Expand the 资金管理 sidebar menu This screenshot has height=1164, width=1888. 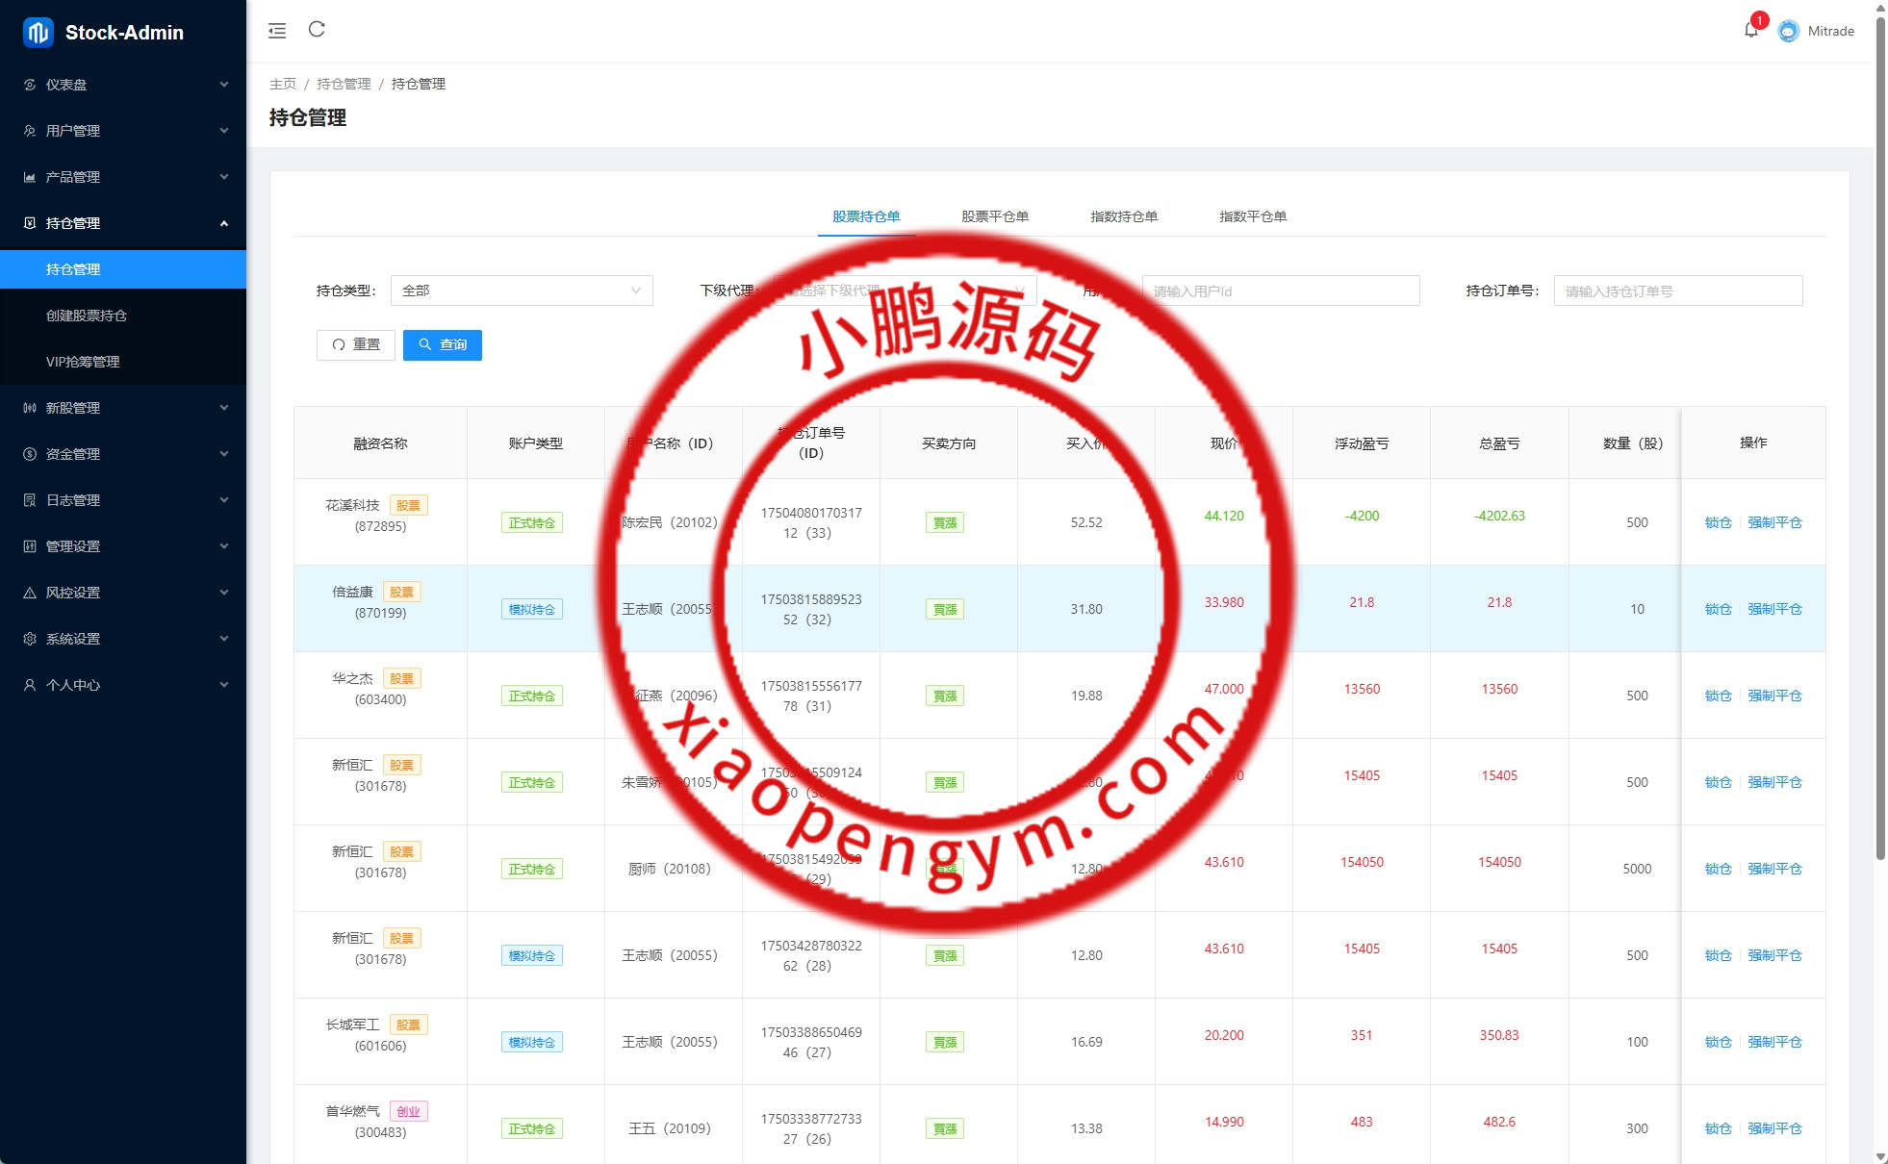click(123, 454)
